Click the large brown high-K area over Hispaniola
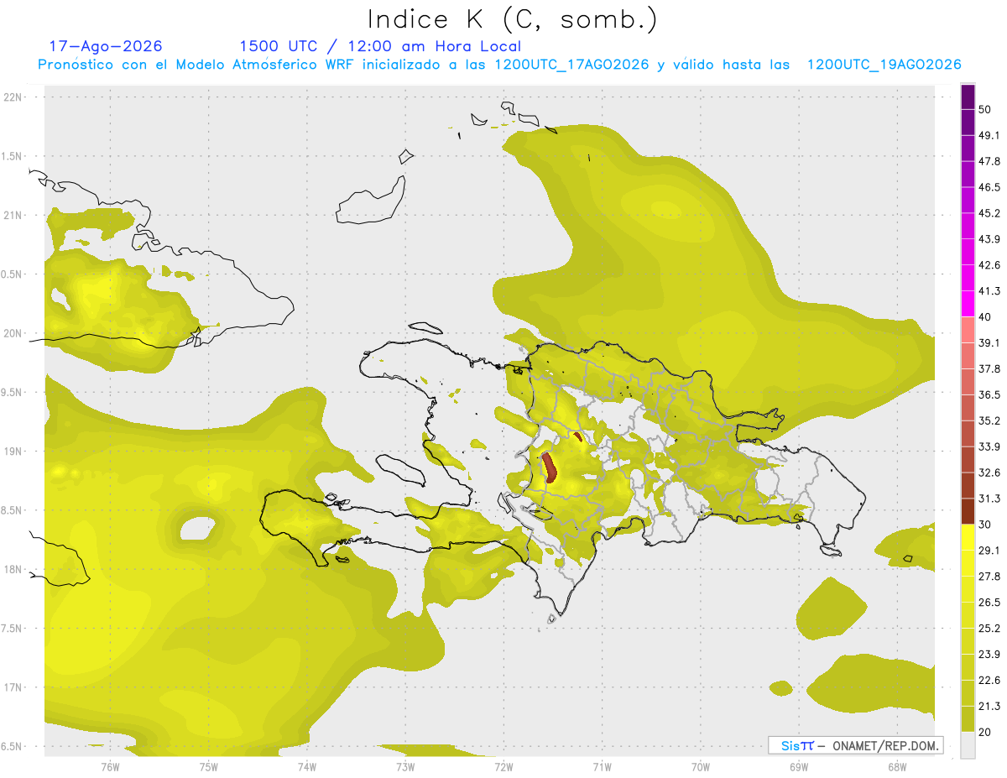The image size is (1007, 778). pyautogui.click(x=550, y=467)
